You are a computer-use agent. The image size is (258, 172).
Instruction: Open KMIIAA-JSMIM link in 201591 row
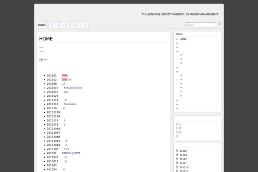coord(71,153)
